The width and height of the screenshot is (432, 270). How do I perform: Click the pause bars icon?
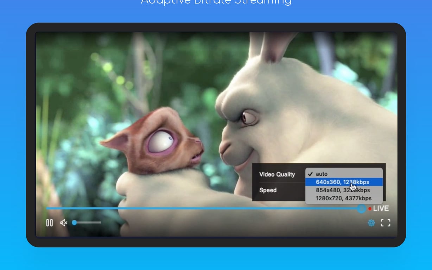pos(49,223)
